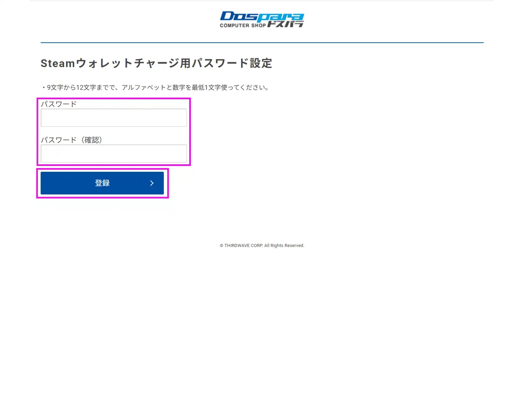Click the word Steam in the page title
This screenshot has height=394, width=523.
pos(58,63)
